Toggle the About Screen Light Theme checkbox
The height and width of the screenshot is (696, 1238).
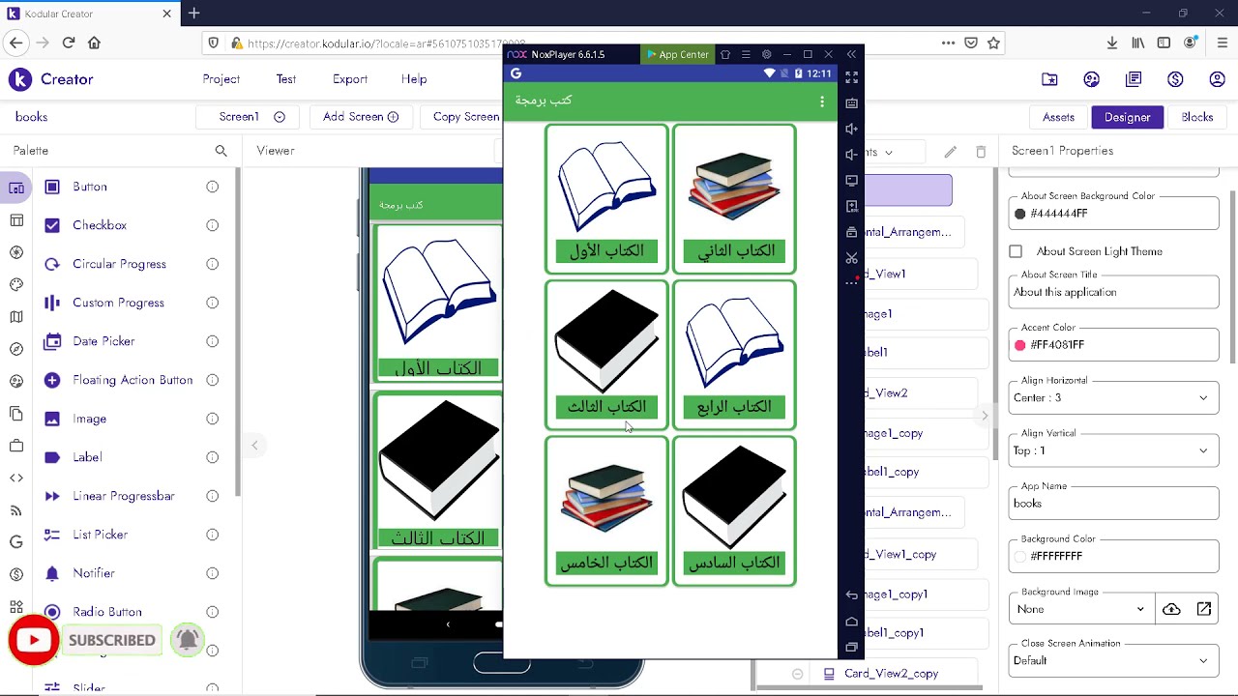coord(1016,251)
